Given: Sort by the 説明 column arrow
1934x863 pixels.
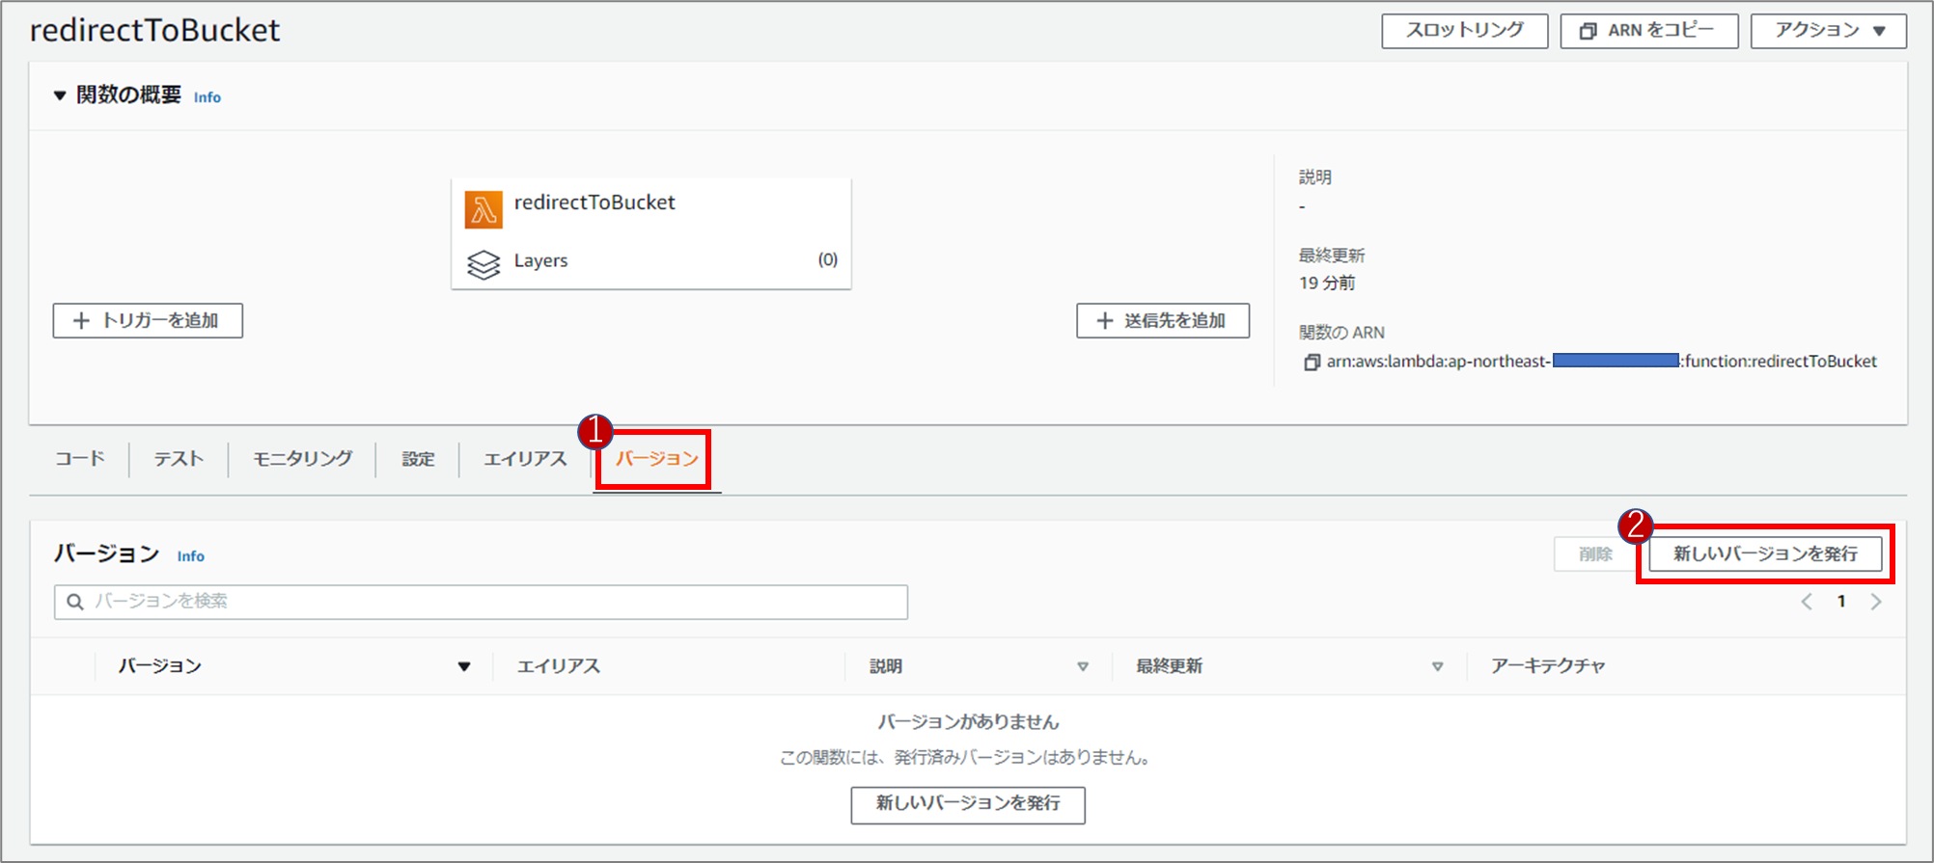Looking at the screenshot, I should 1083,666.
